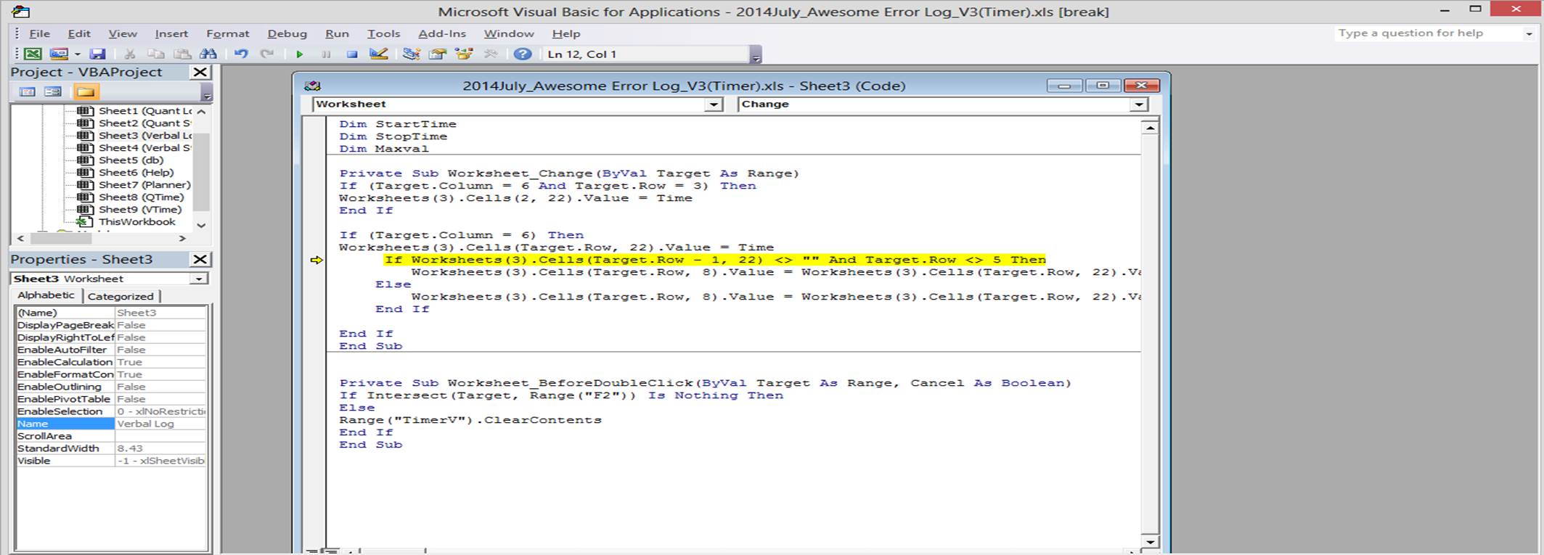This screenshot has height=555, width=1544.
Task: Open the File menu
Action: click(x=39, y=33)
